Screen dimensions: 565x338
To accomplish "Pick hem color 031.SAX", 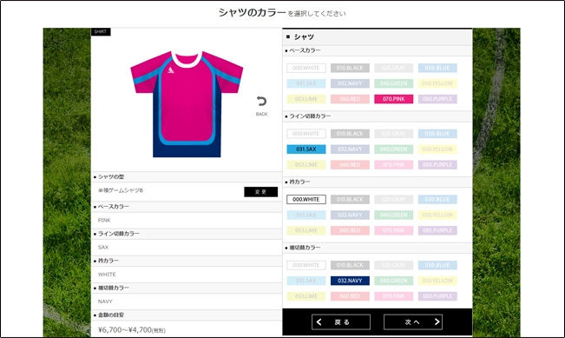I will pyautogui.click(x=306, y=281).
